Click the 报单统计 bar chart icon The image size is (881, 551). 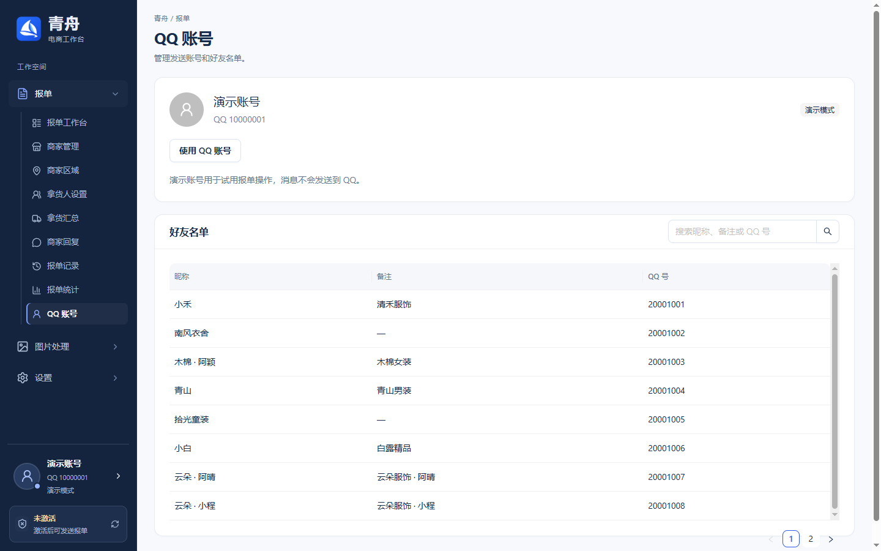[37, 290]
